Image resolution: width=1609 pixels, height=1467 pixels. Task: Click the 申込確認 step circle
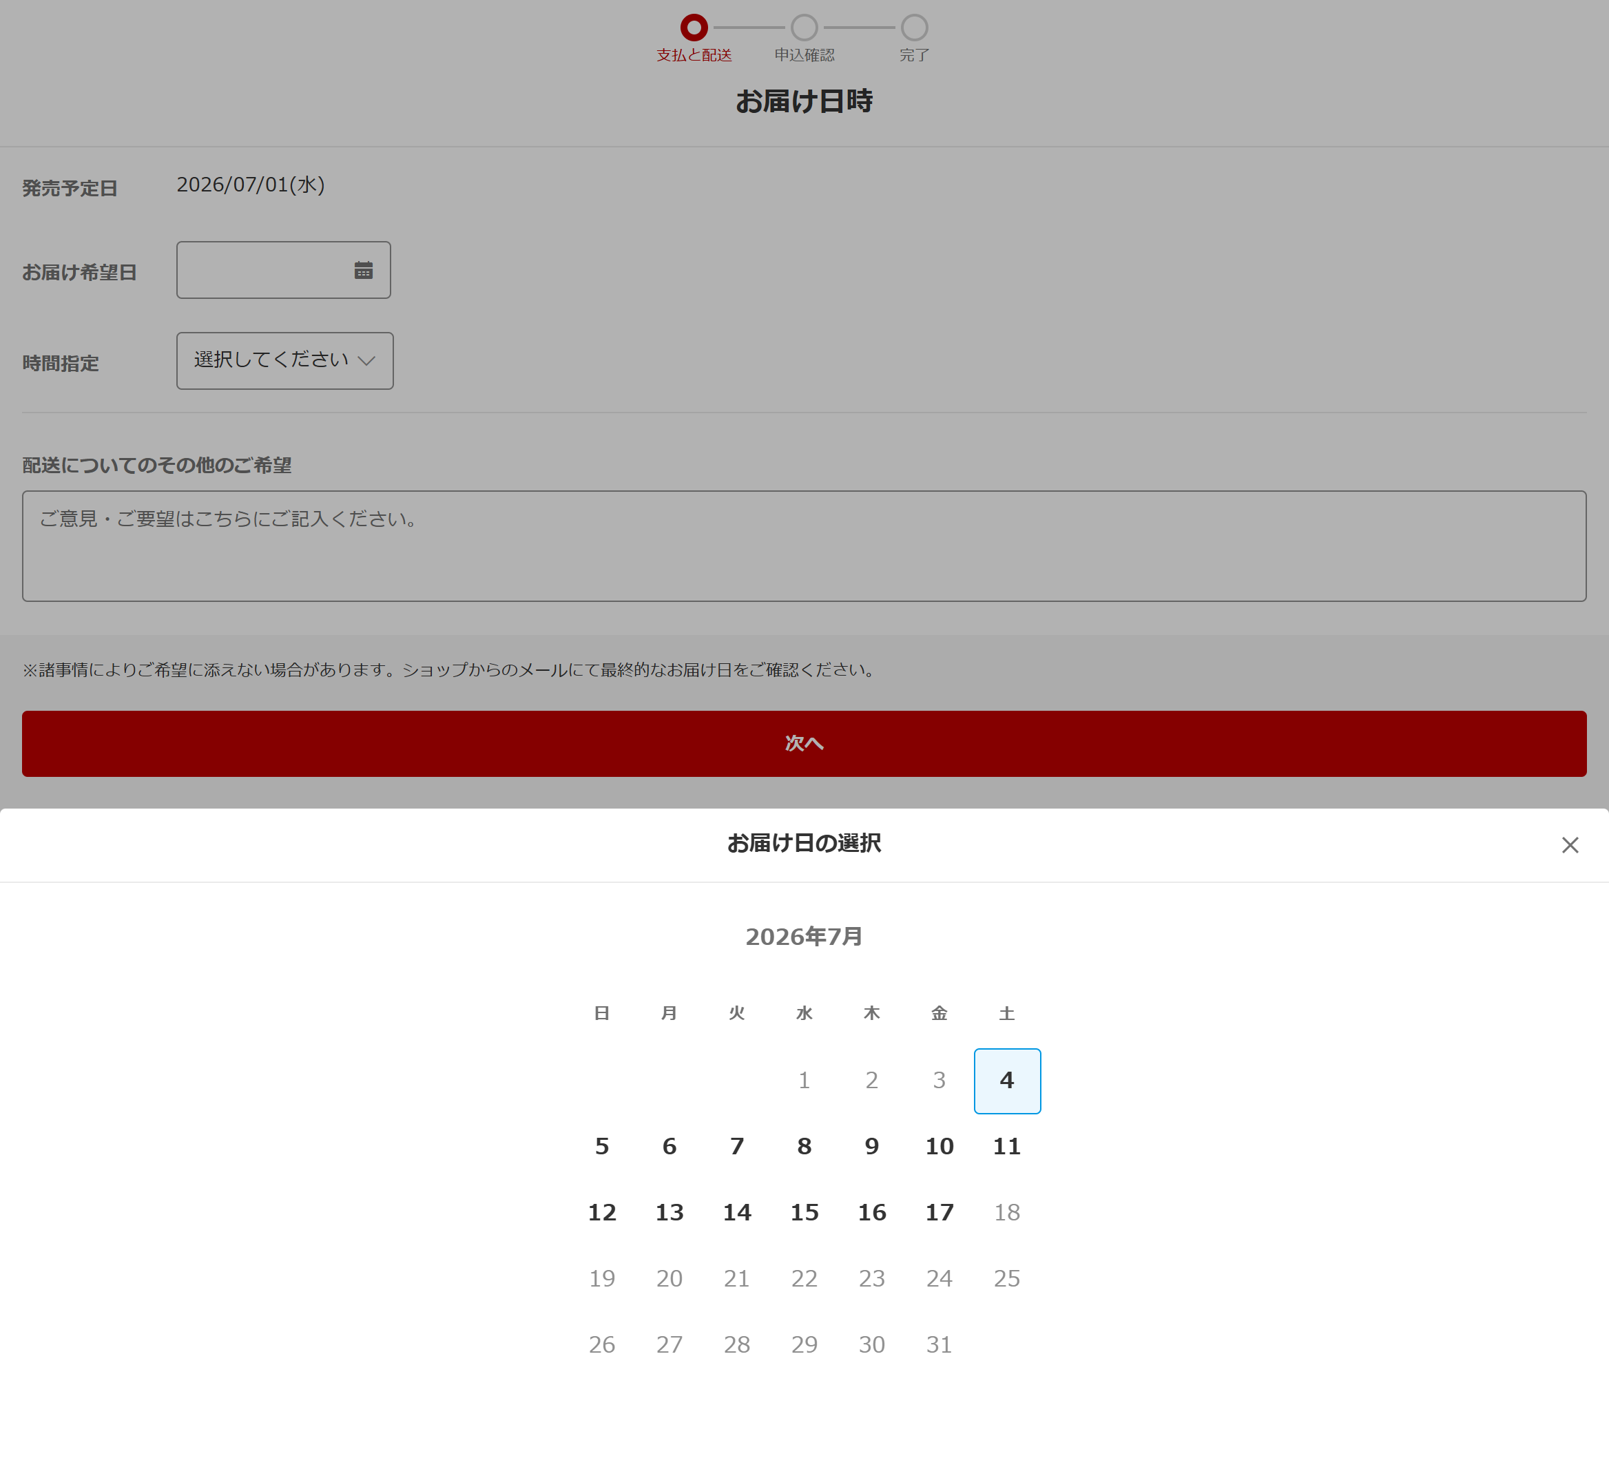[x=804, y=27]
